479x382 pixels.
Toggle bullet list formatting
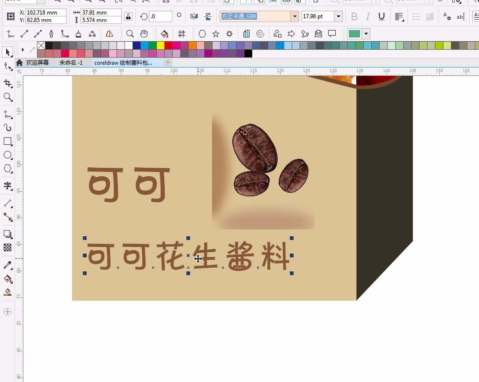(416, 16)
